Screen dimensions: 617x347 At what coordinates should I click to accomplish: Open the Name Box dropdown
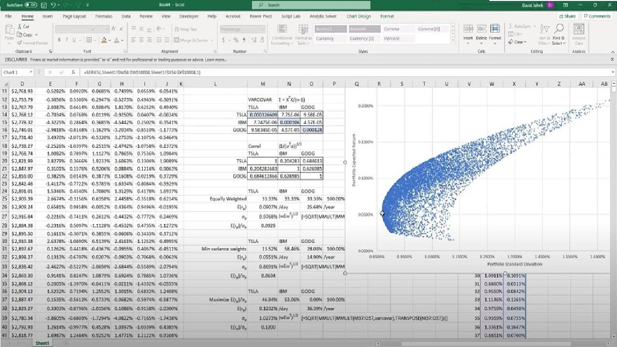click(31, 72)
